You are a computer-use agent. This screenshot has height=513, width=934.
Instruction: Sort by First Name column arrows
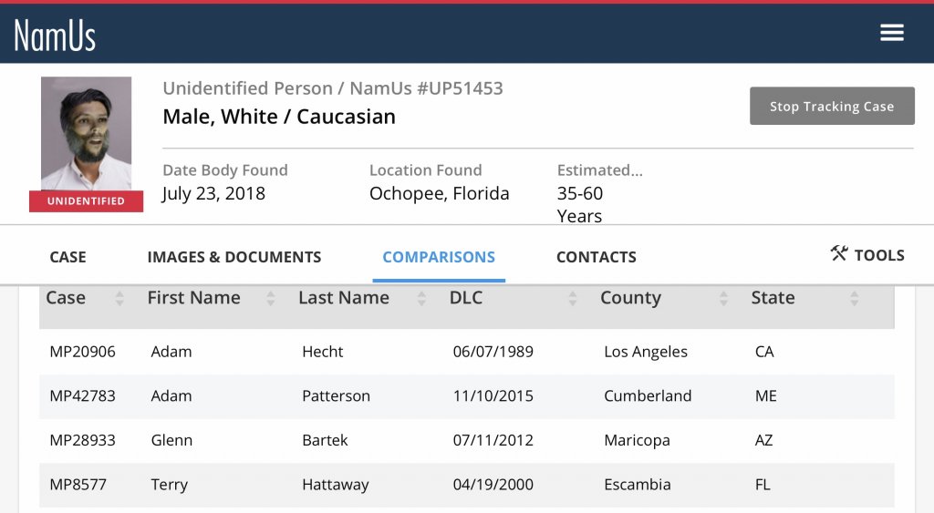(x=270, y=298)
